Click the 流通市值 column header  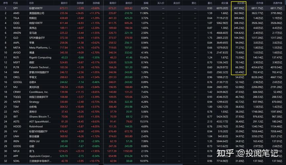pos(277,3)
